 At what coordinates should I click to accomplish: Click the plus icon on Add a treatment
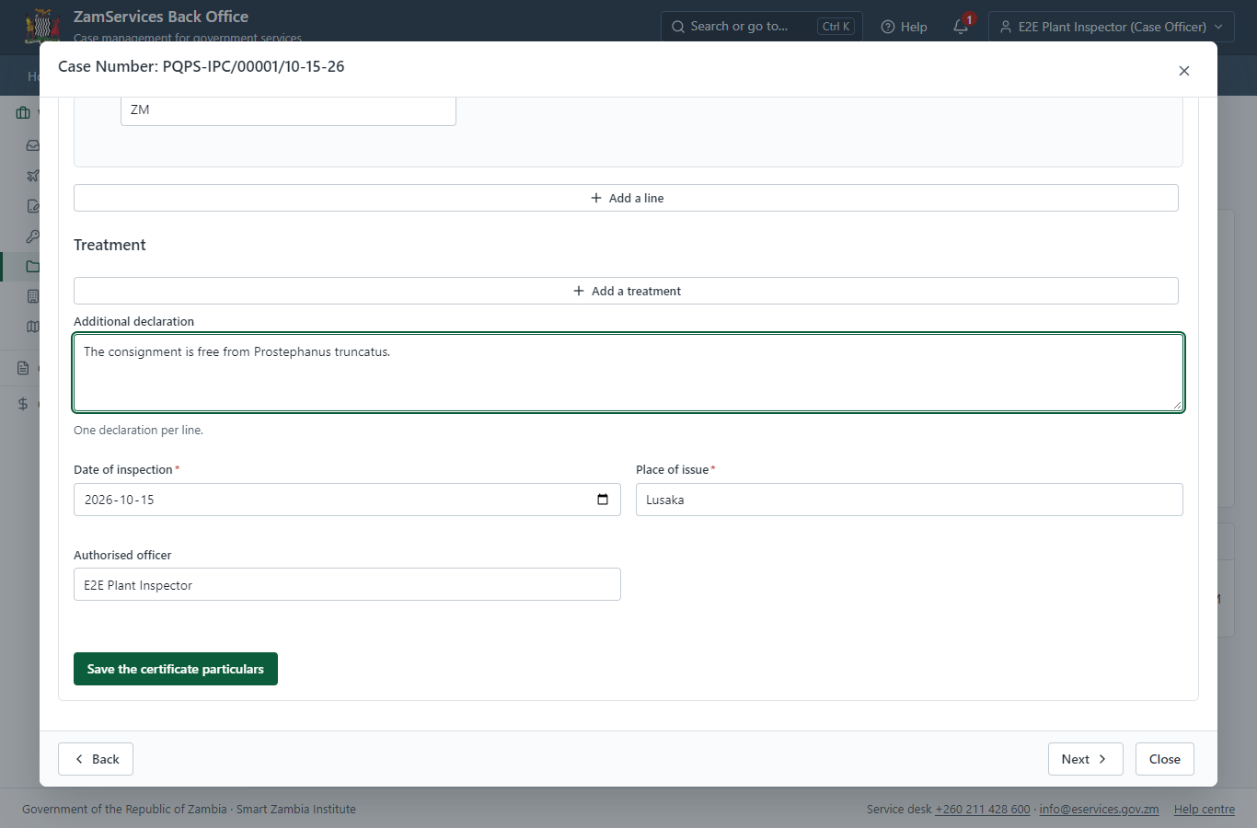[x=579, y=291]
